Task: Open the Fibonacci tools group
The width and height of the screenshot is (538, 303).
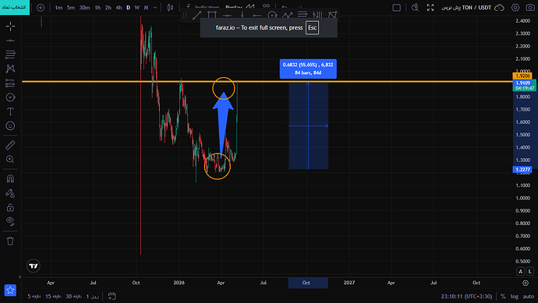Action: [10, 55]
